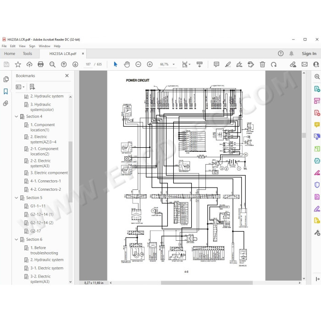Open bookmark options dropdown
Screen dimensions: 321x321
point(20,87)
